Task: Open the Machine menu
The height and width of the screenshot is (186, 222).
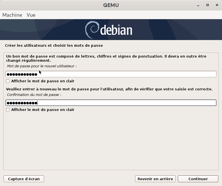Action: tap(12, 15)
